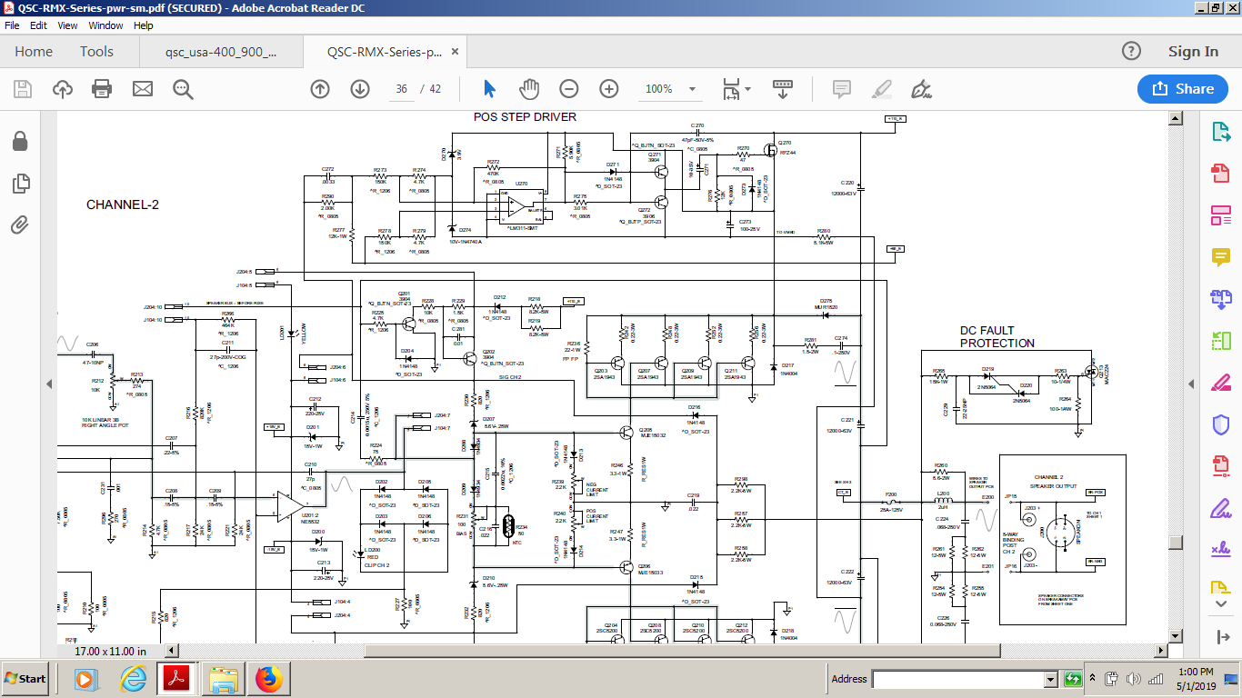Open the Send for Signature tool
This screenshot has width=1242, height=698.
1220,549
